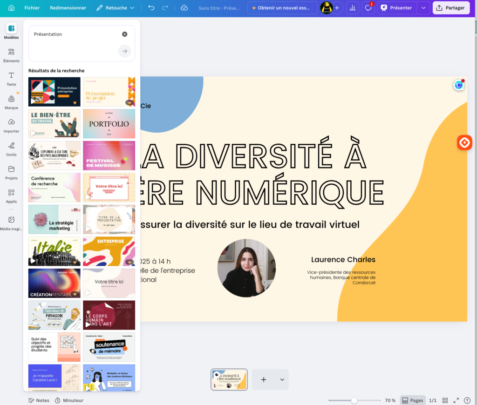Open Éléments in the left sidebar

click(x=11, y=55)
